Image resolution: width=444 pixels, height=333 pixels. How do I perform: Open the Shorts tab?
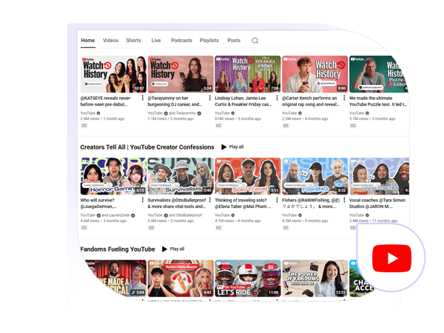133,41
